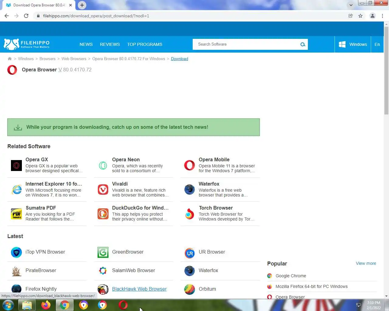Image resolution: width=389 pixels, height=311 pixels.
Task: Open the TOP PROGRAMS menu item
Action: click(145, 44)
